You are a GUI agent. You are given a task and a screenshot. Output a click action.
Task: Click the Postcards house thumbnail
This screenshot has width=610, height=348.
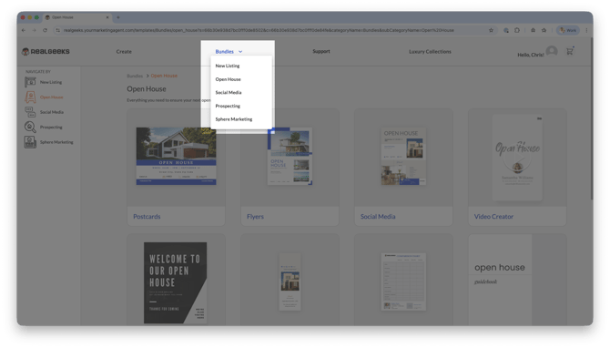tap(177, 156)
